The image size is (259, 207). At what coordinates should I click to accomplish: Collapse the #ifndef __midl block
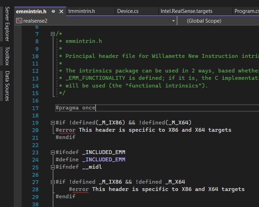(x=53, y=167)
